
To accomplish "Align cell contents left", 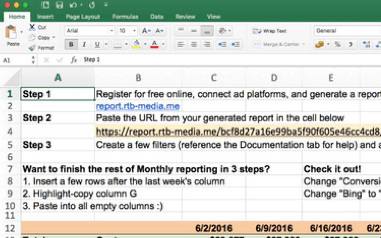I will click(x=181, y=45).
